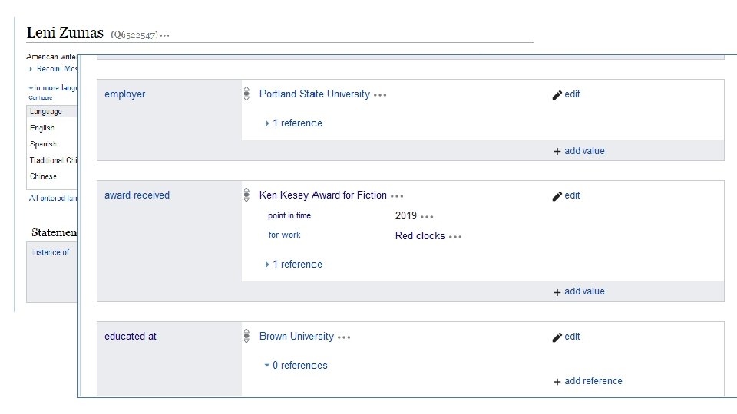Click the employer property link

124,94
